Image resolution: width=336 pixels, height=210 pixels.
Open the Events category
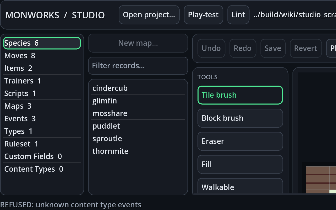[x=42, y=119]
